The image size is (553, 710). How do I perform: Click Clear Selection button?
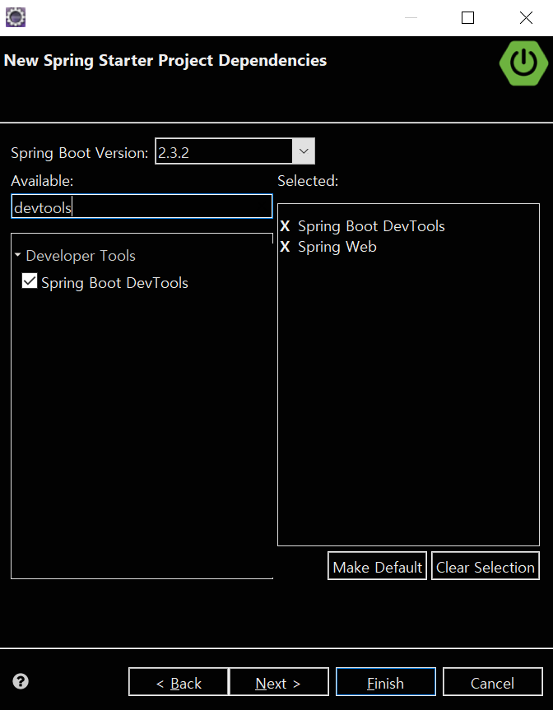click(486, 566)
